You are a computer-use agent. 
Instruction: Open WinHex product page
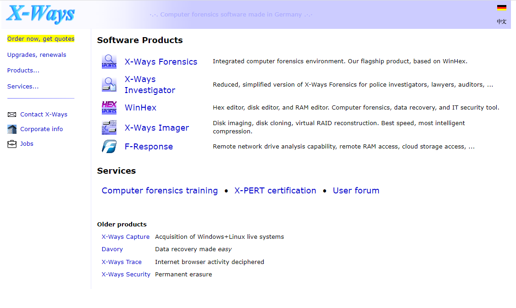coord(140,108)
